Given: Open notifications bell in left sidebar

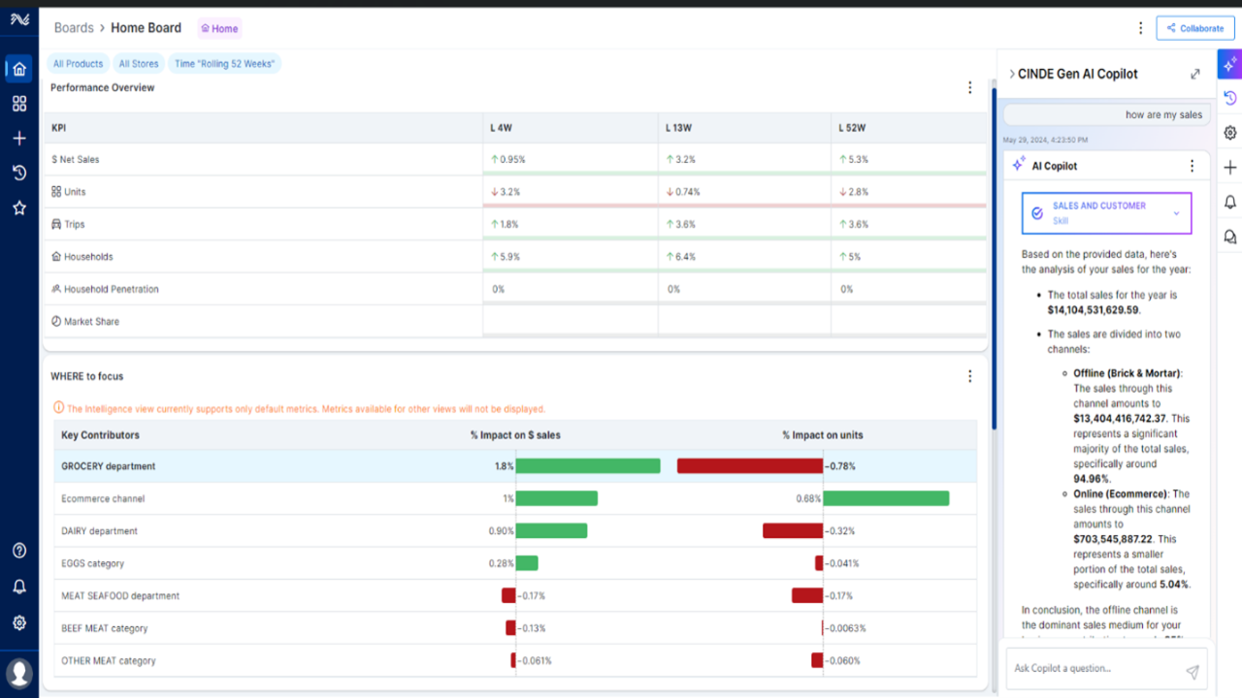Looking at the screenshot, I should coord(19,587).
